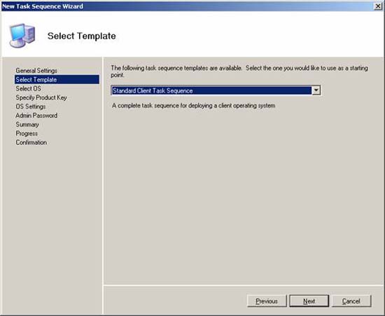Select the Select Template step
This screenshot has width=385, height=316.
57,80
